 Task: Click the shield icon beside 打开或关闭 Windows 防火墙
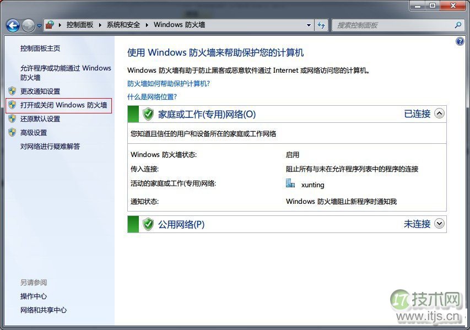click(12, 105)
